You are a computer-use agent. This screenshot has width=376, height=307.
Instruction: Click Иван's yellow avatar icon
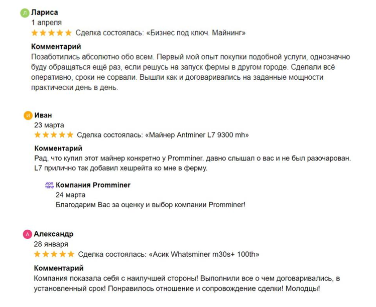[x=28, y=115]
